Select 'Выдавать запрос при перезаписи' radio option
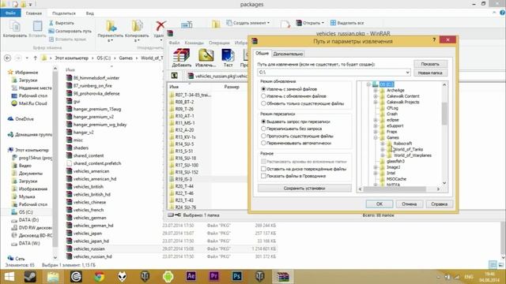506x284 pixels. point(263,121)
